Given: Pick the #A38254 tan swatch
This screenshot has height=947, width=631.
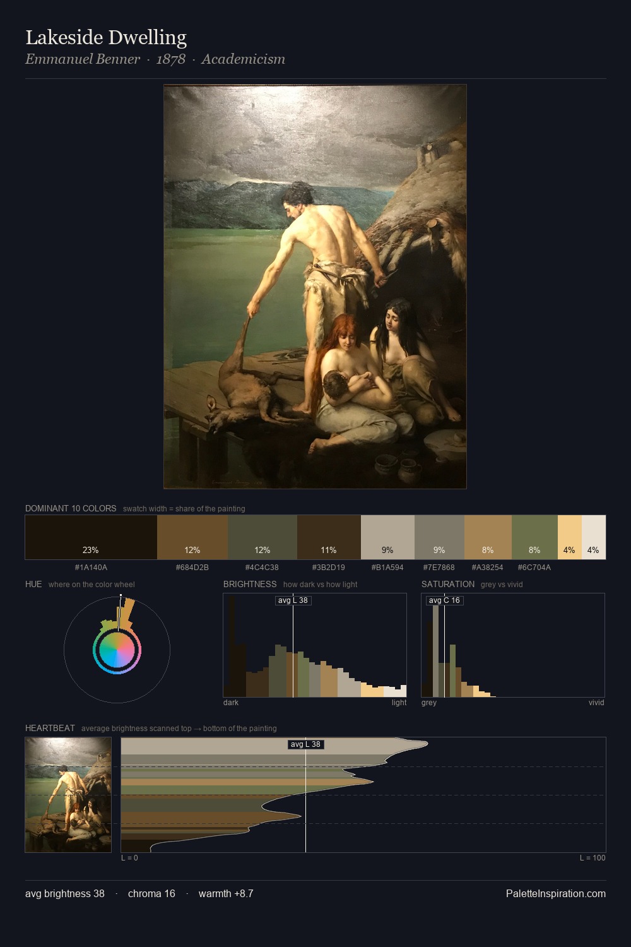Looking at the screenshot, I should pos(488,537).
